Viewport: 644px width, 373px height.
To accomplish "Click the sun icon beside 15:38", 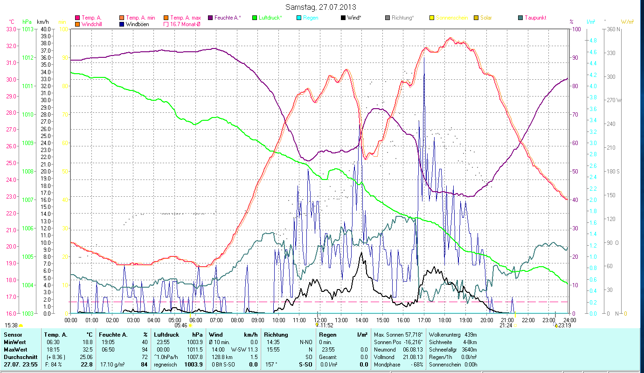I will (x=21, y=325).
